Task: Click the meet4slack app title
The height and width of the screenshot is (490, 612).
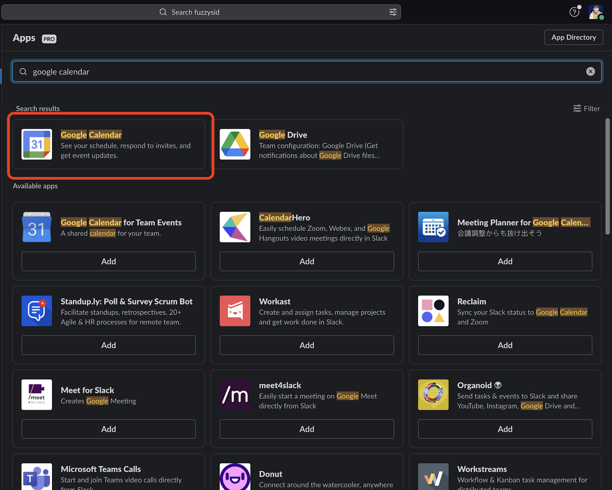Action: coord(280,385)
